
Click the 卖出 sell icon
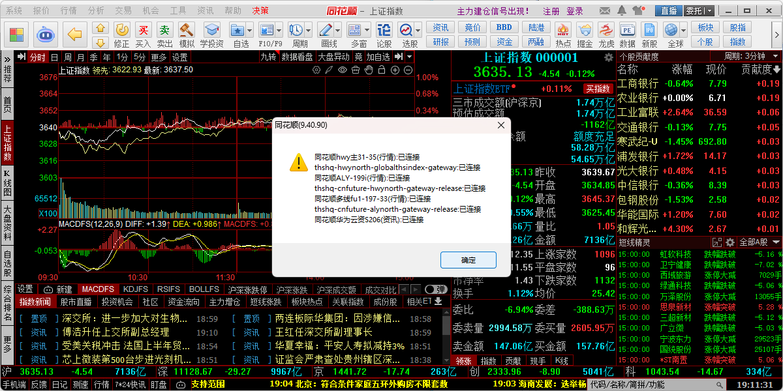[x=164, y=30]
